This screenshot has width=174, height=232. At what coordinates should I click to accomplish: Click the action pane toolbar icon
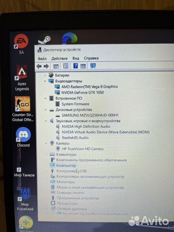click(x=83, y=66)
